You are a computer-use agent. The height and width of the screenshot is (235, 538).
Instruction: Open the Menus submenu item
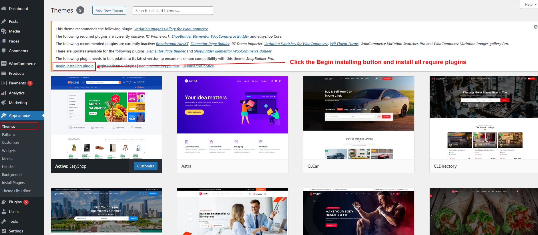(x=8, y=159)
